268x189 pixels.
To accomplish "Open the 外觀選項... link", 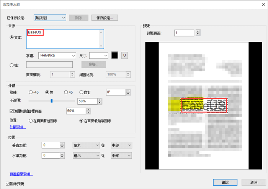I will pyautogui.click(x=18, y=127).
